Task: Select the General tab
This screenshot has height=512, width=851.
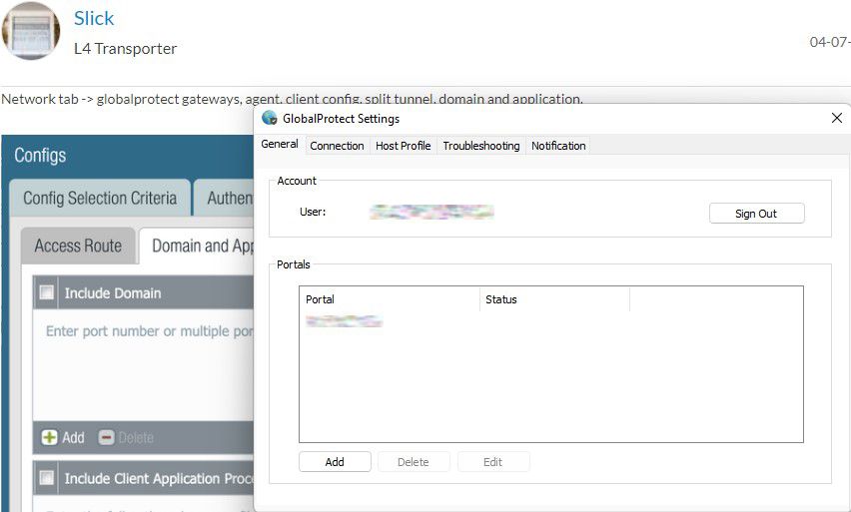Action: click(x=280, y=145)
